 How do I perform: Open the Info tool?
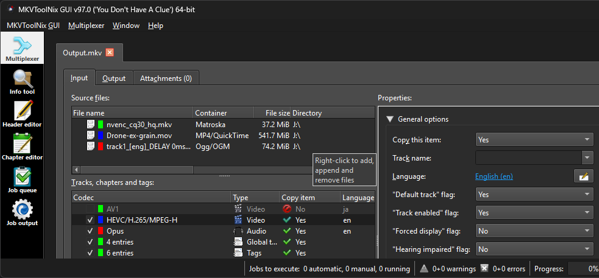(x=22, y=82)
